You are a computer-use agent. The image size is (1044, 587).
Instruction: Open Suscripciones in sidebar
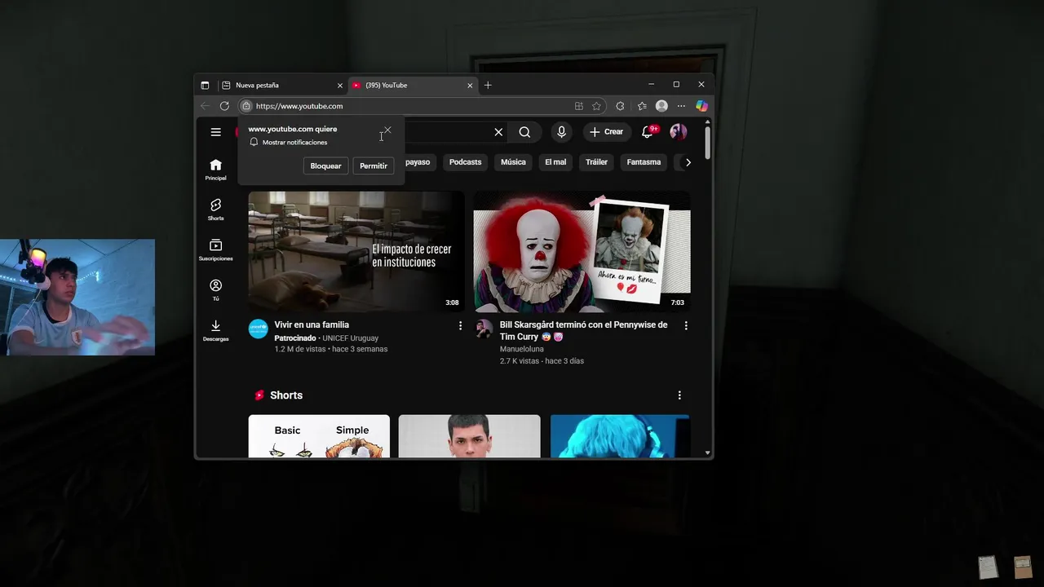click(x=215, y=250)
